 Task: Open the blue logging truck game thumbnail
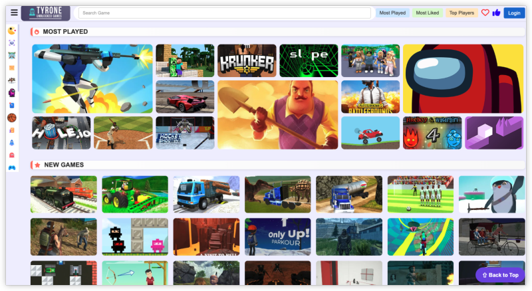pyautogui.click(x=206, y=195)
